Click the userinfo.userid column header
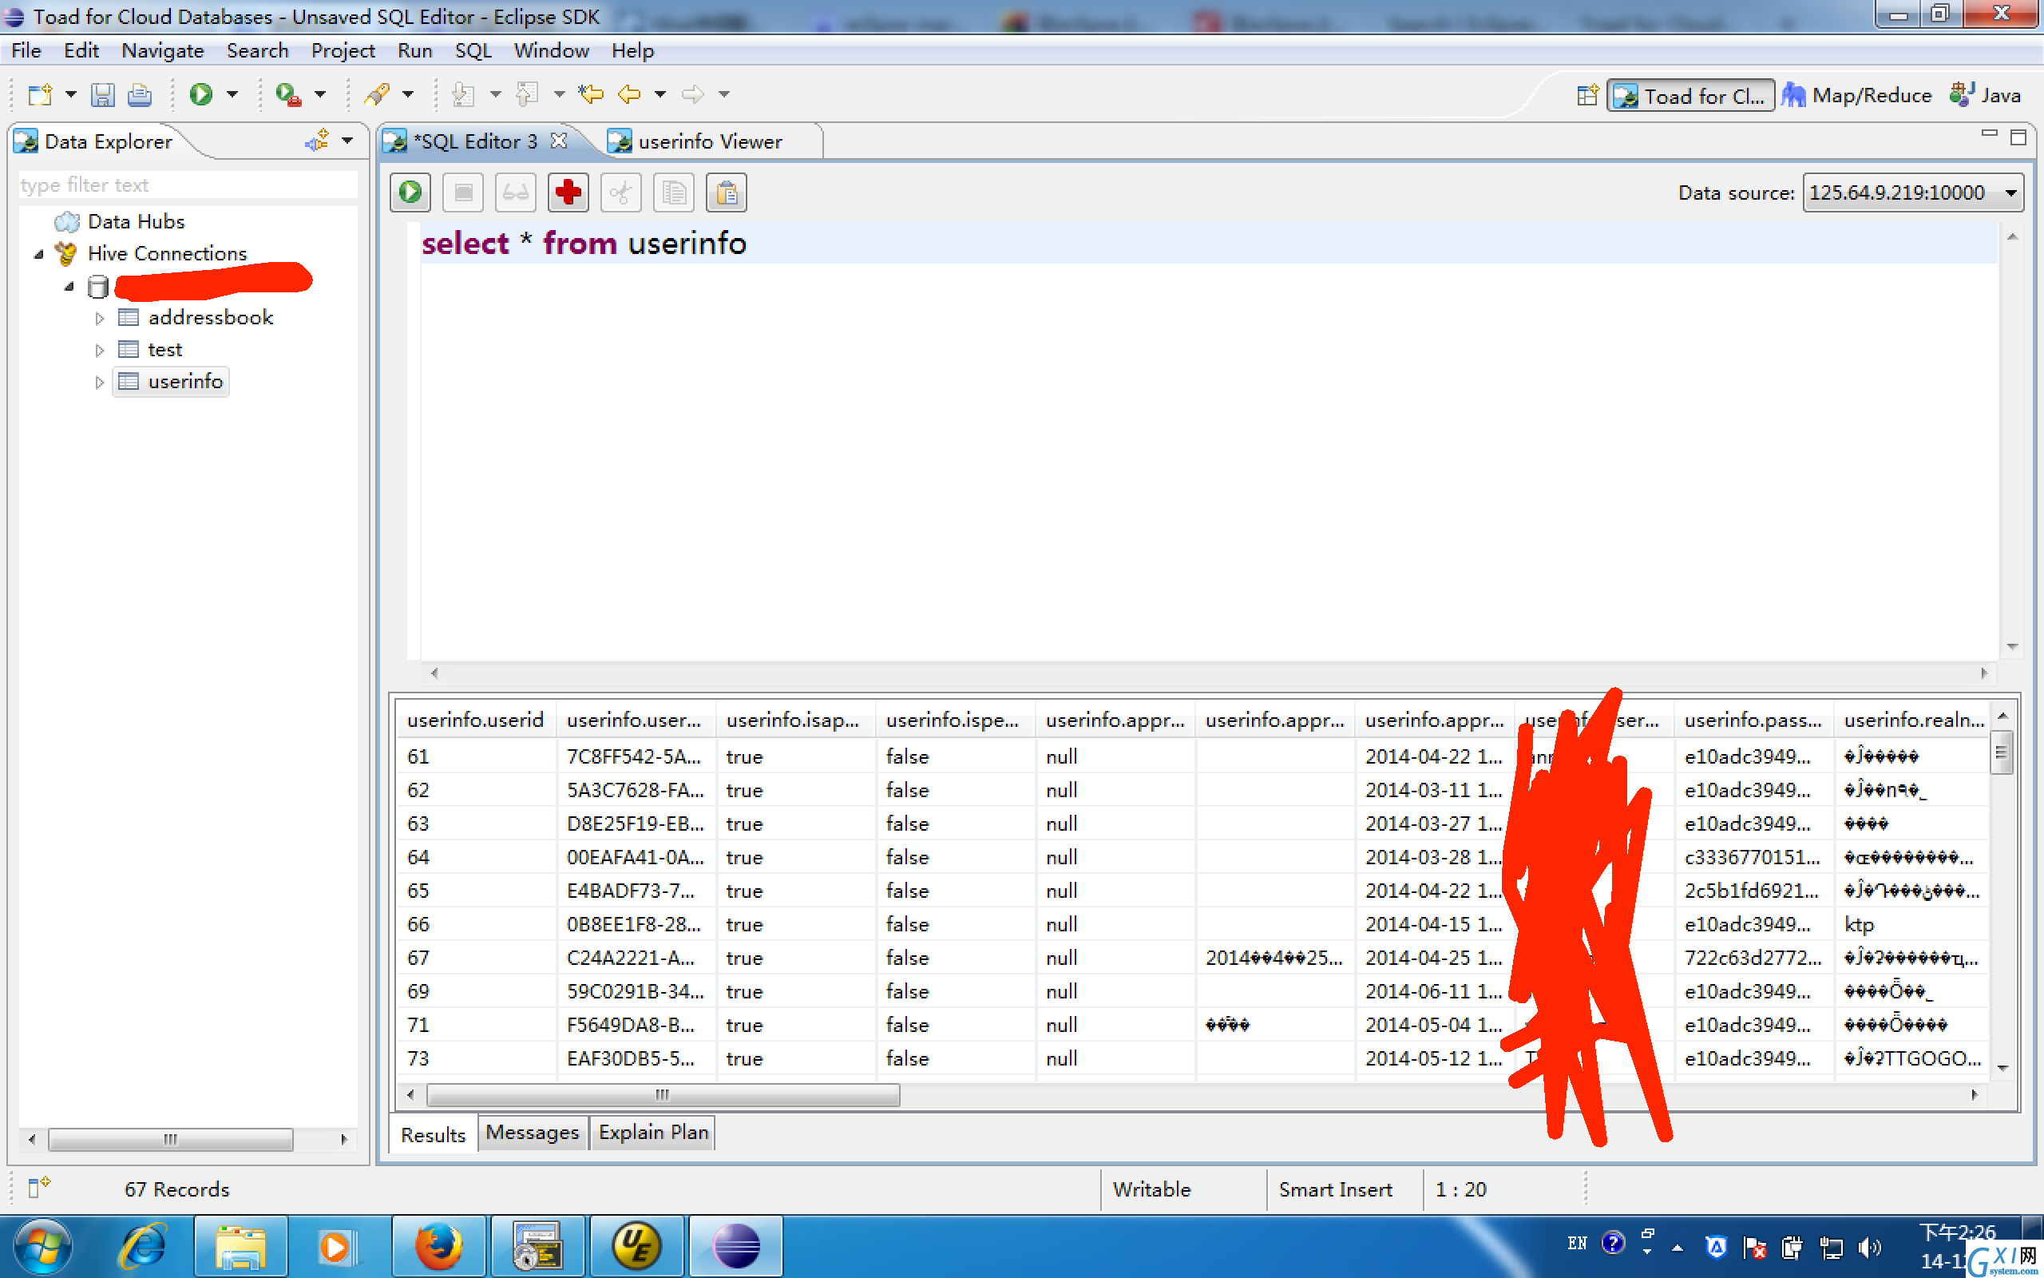Viewport: 2044px width, 1278px height. tap(476, 720)
